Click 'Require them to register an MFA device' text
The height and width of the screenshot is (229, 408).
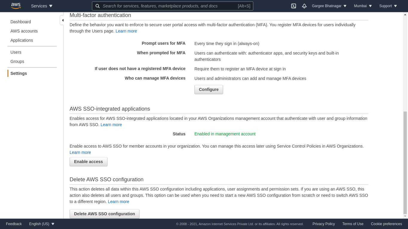tap(240, 69)
